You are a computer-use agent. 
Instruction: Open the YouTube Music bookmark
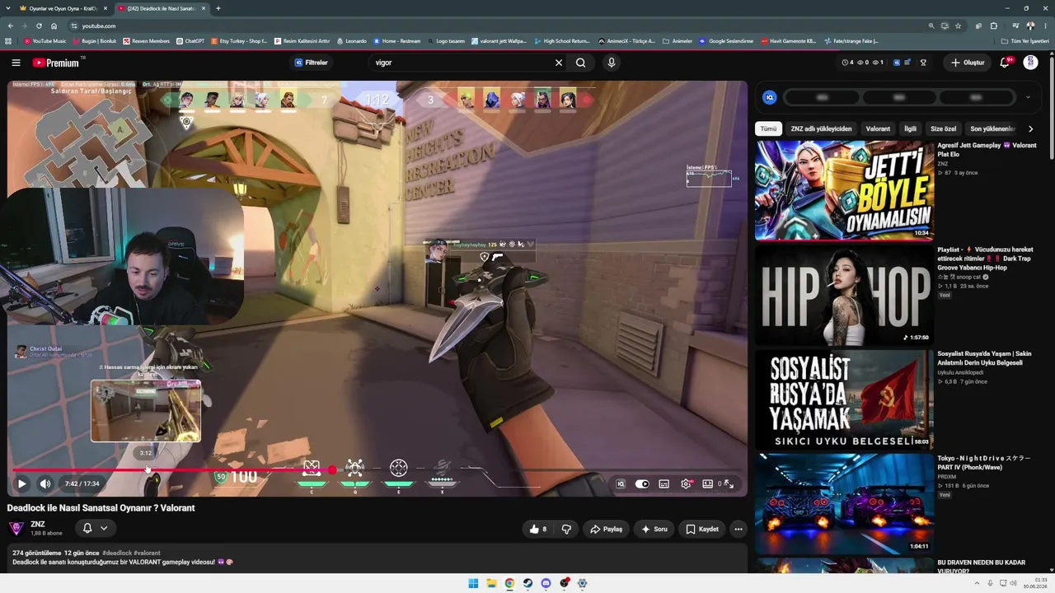pos(45,40)
